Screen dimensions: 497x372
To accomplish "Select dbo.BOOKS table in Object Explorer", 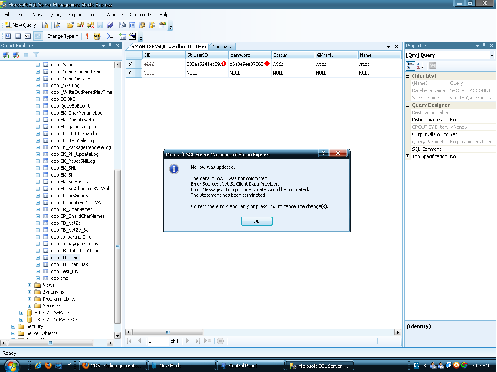I will click(63, 99).
